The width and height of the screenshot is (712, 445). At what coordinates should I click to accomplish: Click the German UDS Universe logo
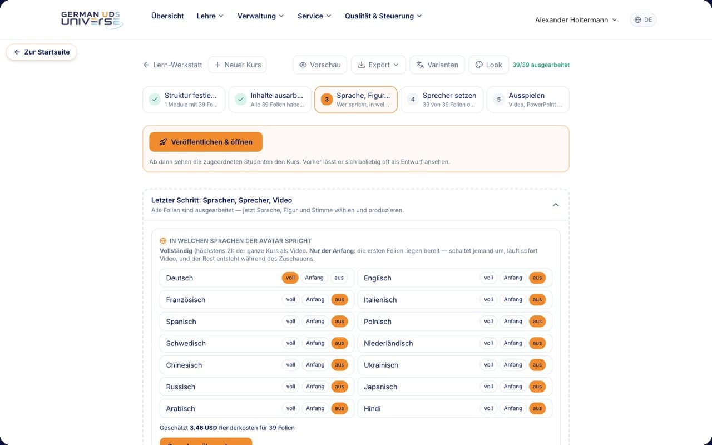(x=92, y=19)
